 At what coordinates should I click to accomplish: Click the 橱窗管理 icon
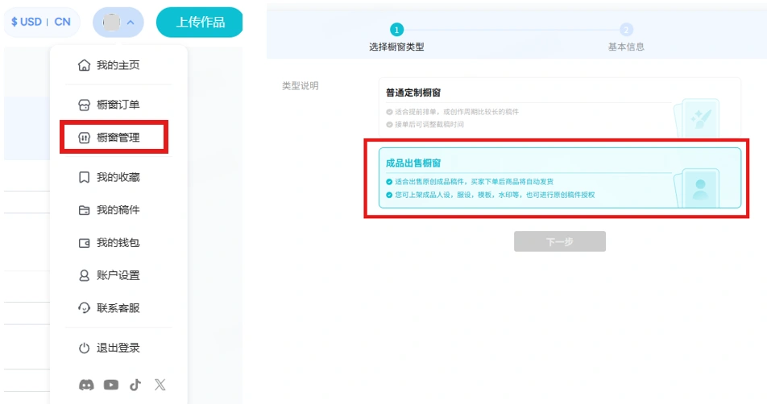[x=84, y=138]
